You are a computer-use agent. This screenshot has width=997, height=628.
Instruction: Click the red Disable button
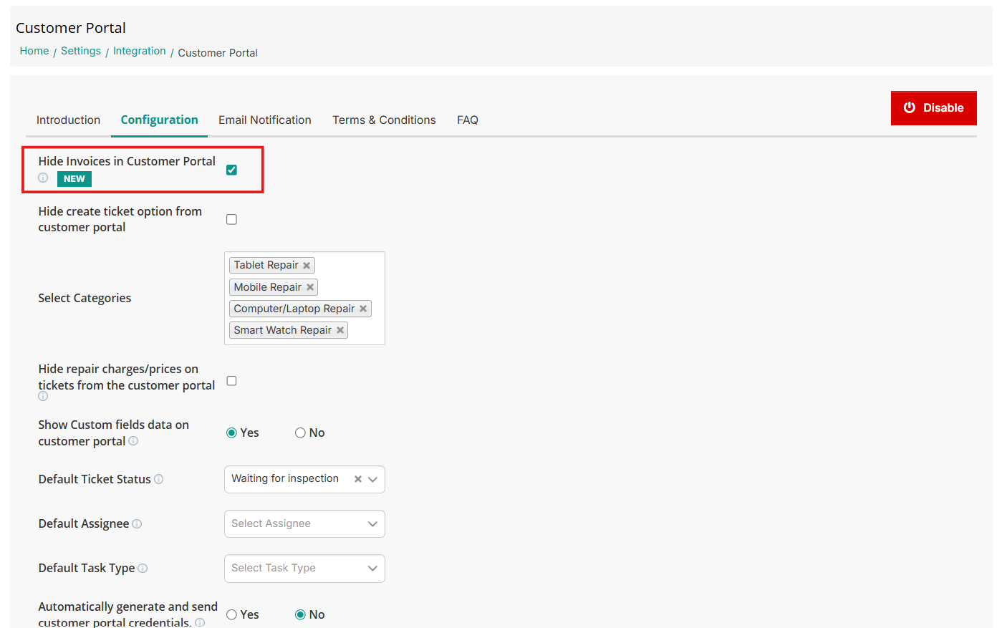(933, 108)
